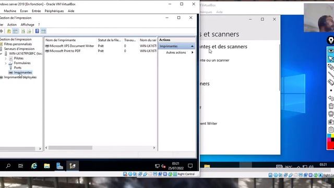Open File Explorer from the server taskbar
This screenshot has width=334, height=188.
point(47,166)
